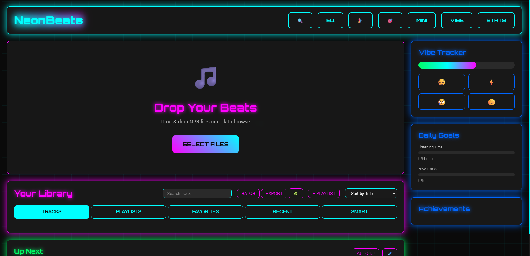Click the Vibe Tracker gradient progress bar
The width and height of the screenshot is (530, 256).
coord(466,65)
